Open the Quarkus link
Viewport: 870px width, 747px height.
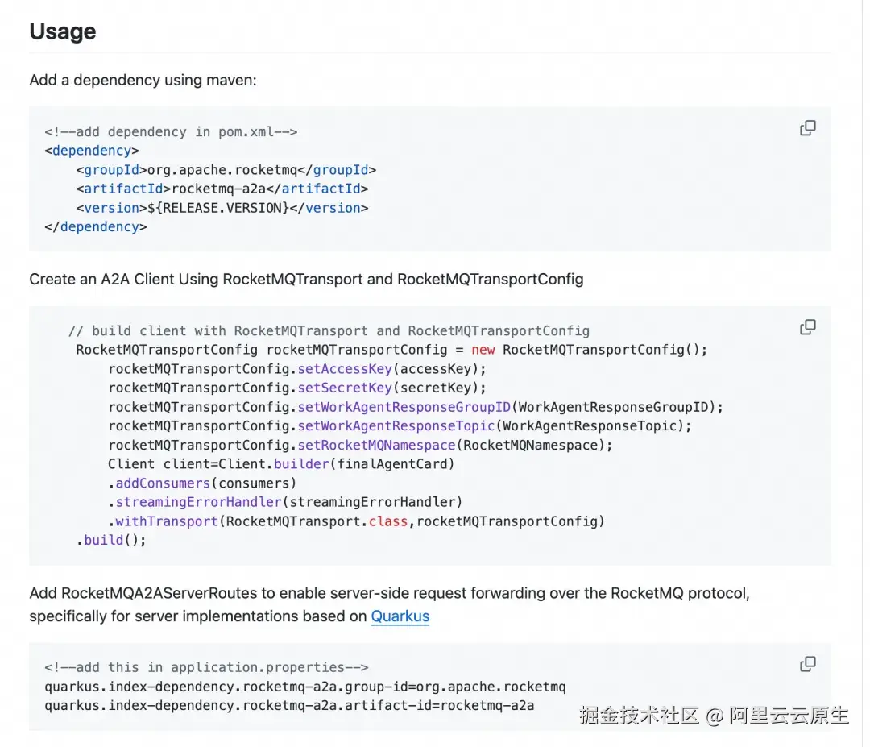[400, 616]
